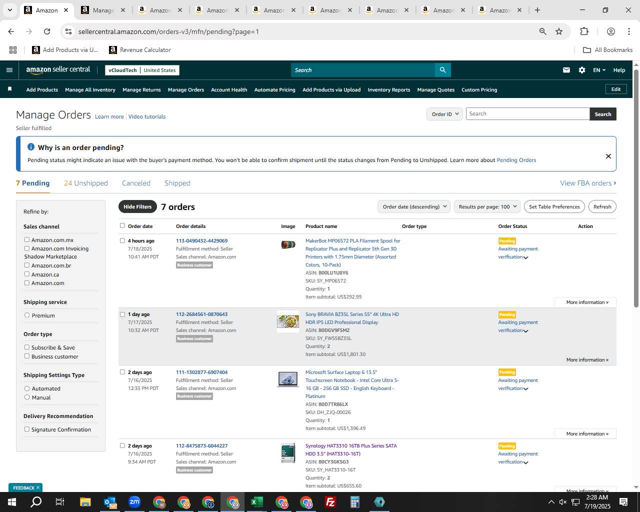
Task: Select order 113-0490432-4429069 checkbox
Action: coord(122,240)
